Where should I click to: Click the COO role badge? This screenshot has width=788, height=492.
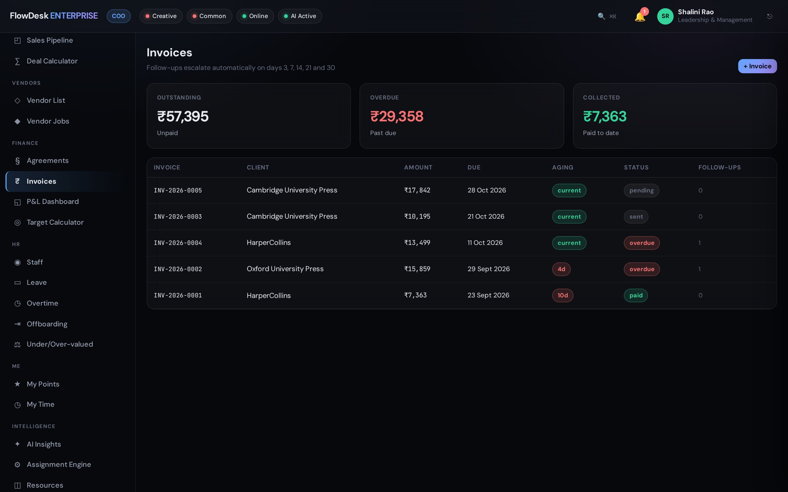coord(119,16)
